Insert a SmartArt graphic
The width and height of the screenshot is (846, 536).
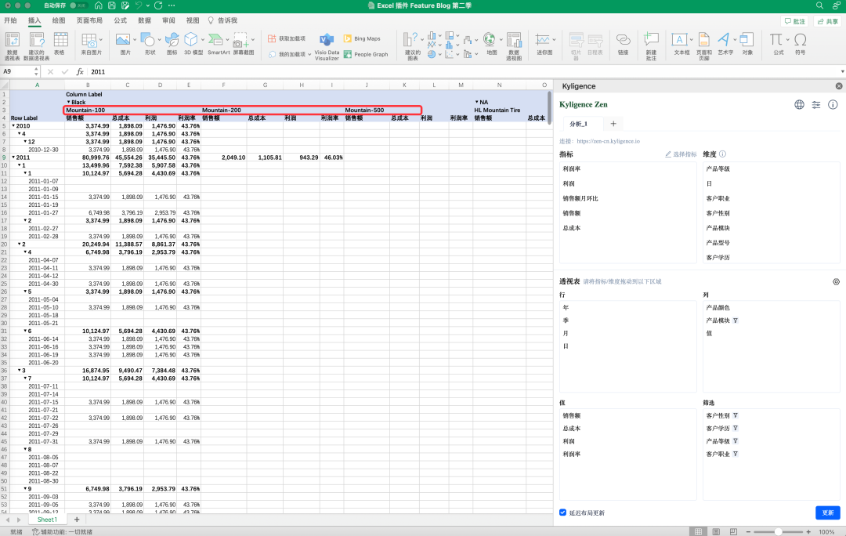click(x=218, y=44)
